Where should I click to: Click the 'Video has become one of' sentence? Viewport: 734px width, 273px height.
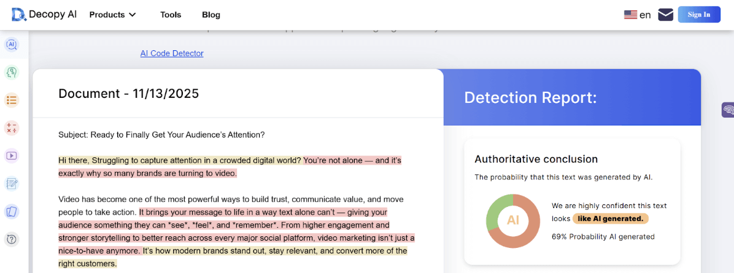click(231, 205)
